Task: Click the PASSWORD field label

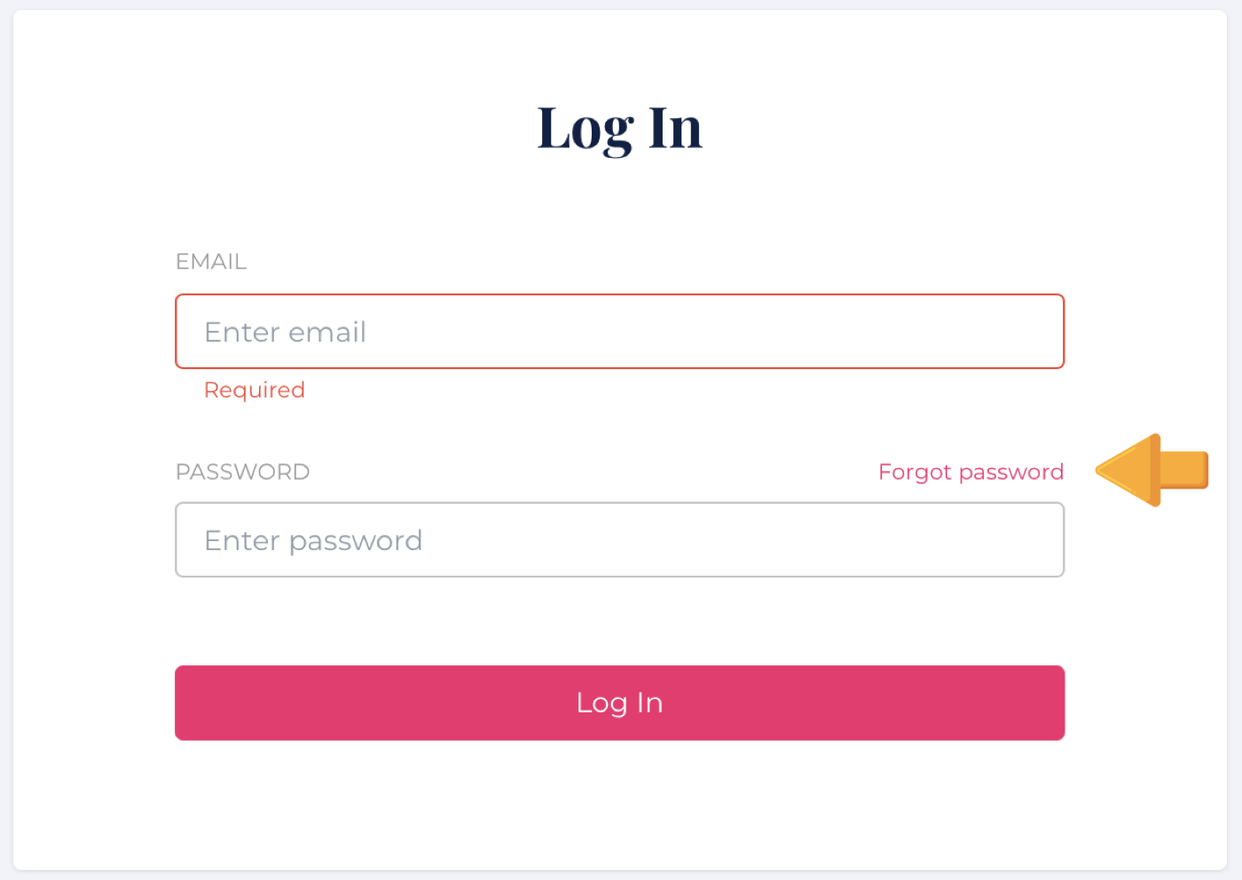Action: [x=242, y=472]
